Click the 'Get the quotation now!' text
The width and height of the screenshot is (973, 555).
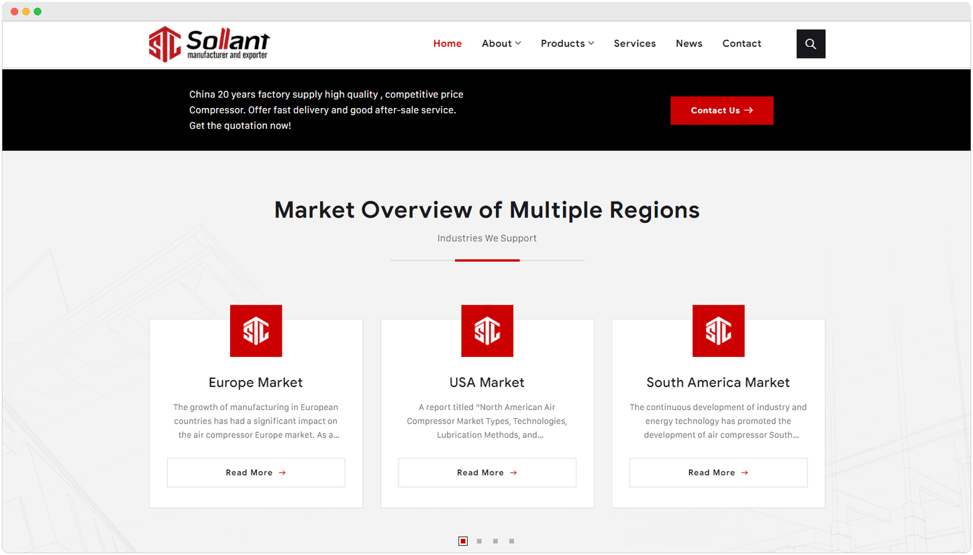coord(240,125)
